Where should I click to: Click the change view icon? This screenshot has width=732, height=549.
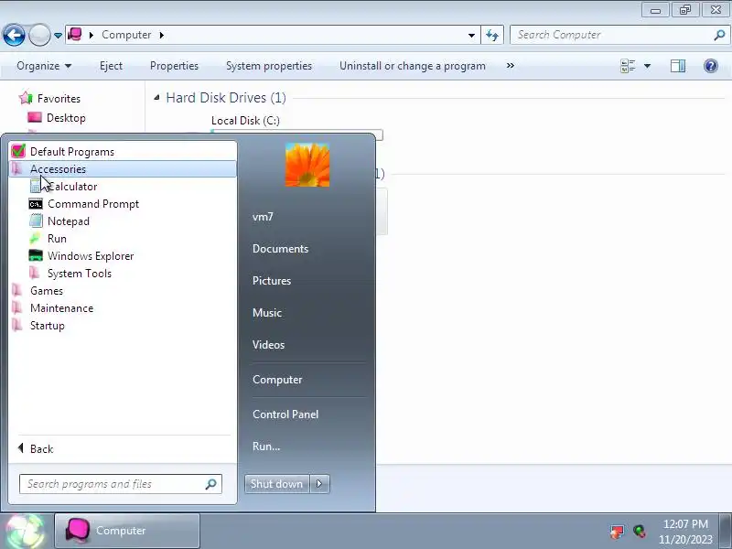point(628,66)
